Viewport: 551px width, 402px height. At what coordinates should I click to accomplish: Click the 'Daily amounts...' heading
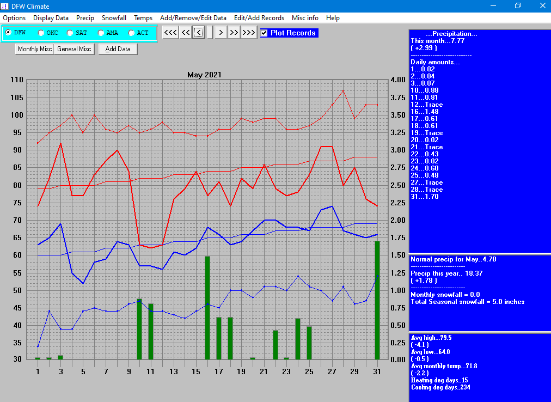tap(435, 62)
